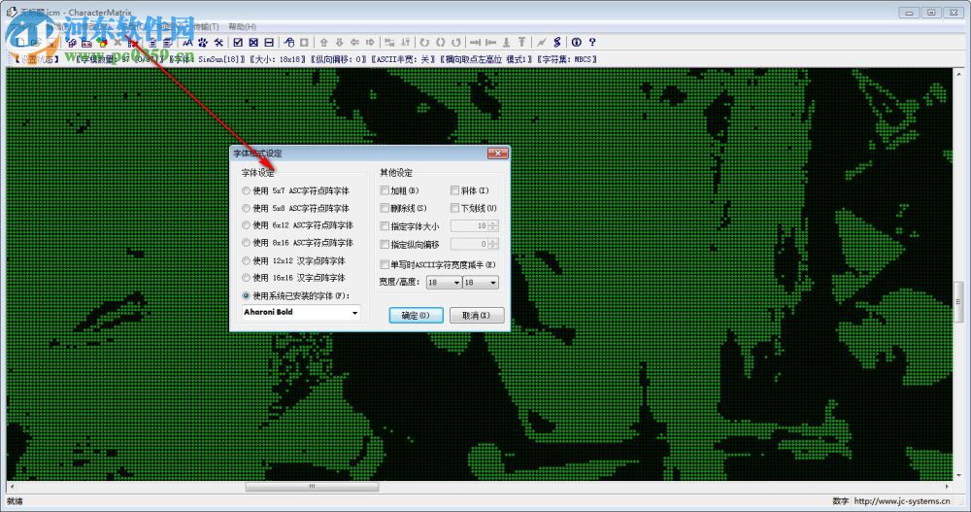
Task: Click the shift right arrow toolbar icon
Action: coord(370,42)
